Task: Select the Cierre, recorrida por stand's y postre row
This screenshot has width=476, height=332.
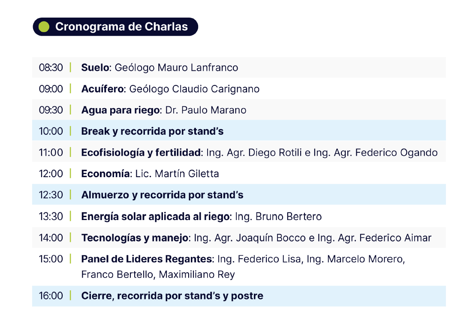Action: point(238,296)
